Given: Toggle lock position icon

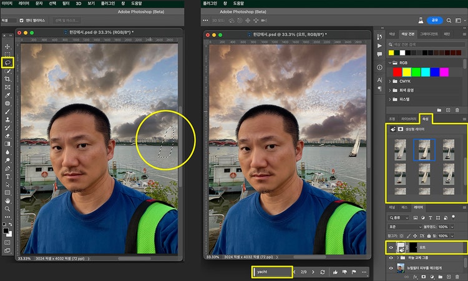Looking at the screenshot, I should [x=415, y=236].
